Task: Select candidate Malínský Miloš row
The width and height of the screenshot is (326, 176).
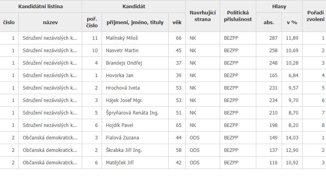Action: coord(163,38)
